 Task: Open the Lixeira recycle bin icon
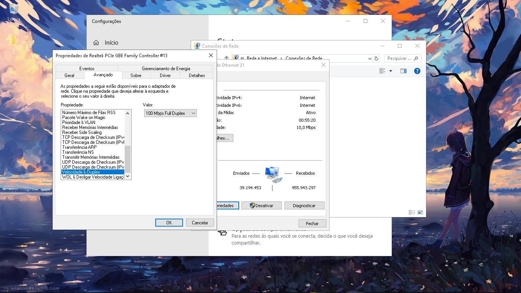click(x=14, y=12)
